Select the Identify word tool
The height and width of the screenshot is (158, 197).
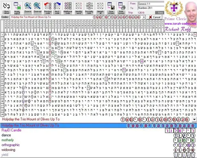point(79,8)
